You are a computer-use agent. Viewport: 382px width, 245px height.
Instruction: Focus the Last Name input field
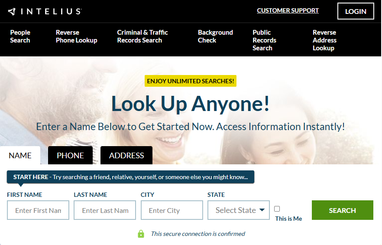pyautogui.click(x=105, y=210)
